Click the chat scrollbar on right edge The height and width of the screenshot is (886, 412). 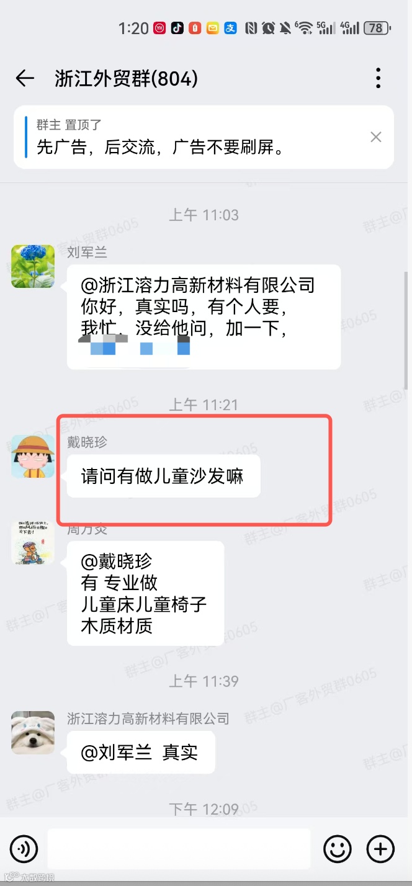tap(406, 330)
